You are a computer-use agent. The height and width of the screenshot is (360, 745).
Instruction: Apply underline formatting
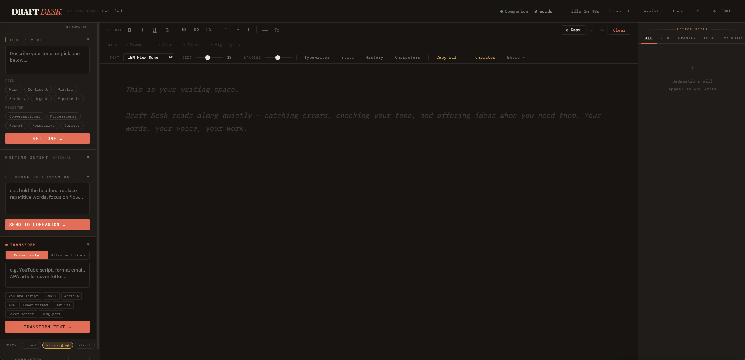(155, 30)
